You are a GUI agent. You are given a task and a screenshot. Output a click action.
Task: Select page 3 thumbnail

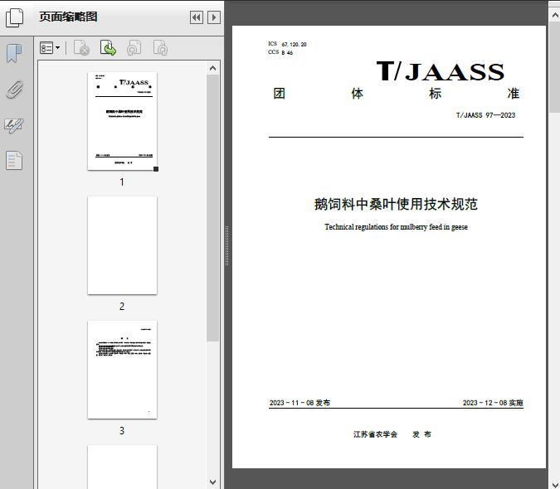pyautogui.click(x=122, y=370)
